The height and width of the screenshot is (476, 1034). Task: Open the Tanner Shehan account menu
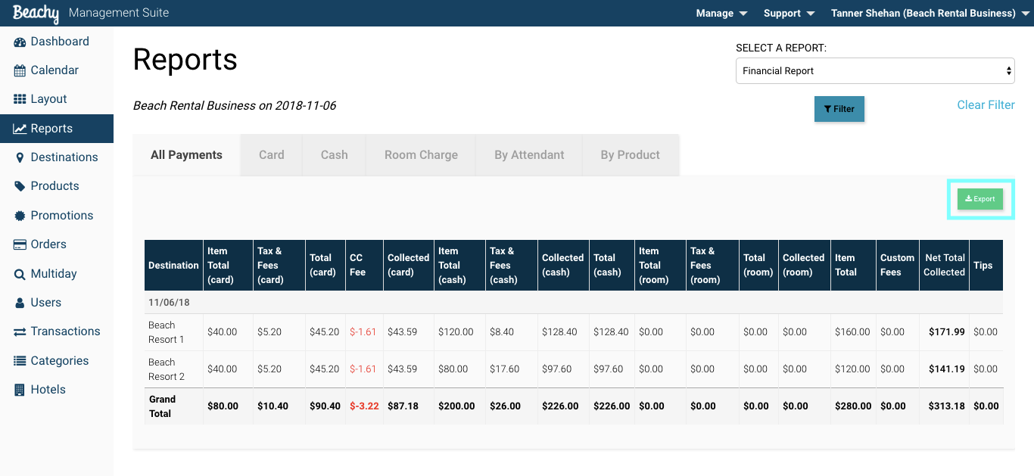point(930,14)
